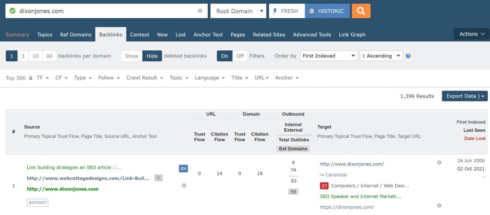Hide deleted backlinks
The height and width of the screenshot is (215, 490).
(152, 56)
